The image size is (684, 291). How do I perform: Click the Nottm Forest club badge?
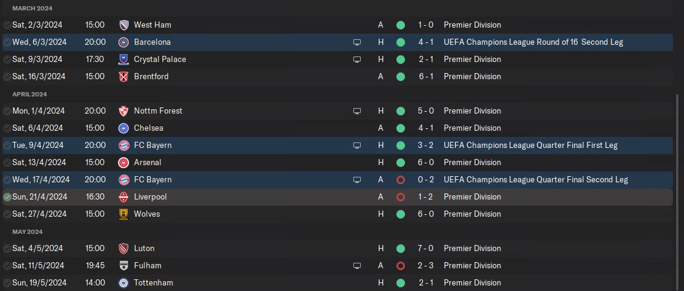[x=124, y=111]
